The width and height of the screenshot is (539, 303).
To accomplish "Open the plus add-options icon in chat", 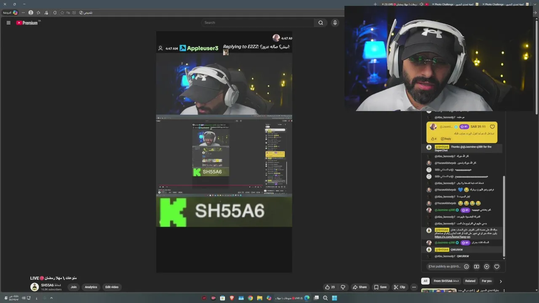I will tap(487, 266).
